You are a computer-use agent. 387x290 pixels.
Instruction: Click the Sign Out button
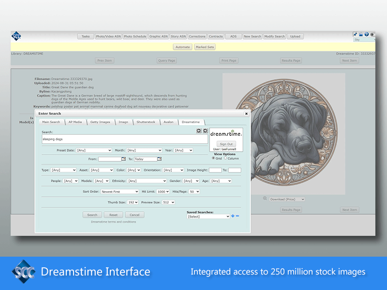pos(226,144)
